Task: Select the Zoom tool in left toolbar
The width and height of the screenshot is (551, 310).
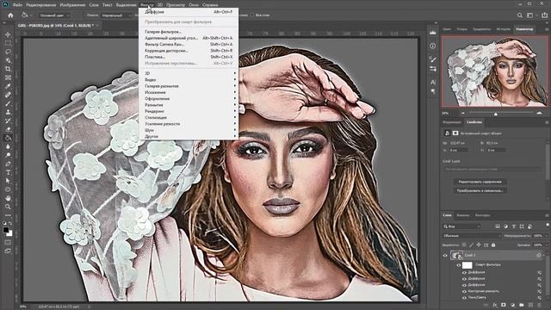Action: click(x=8, y=207)
